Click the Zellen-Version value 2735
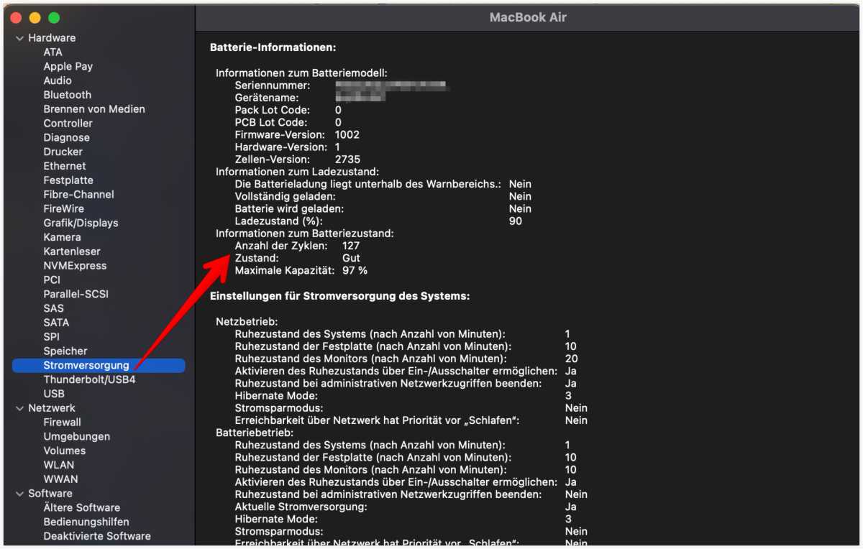 pos(347,159)
